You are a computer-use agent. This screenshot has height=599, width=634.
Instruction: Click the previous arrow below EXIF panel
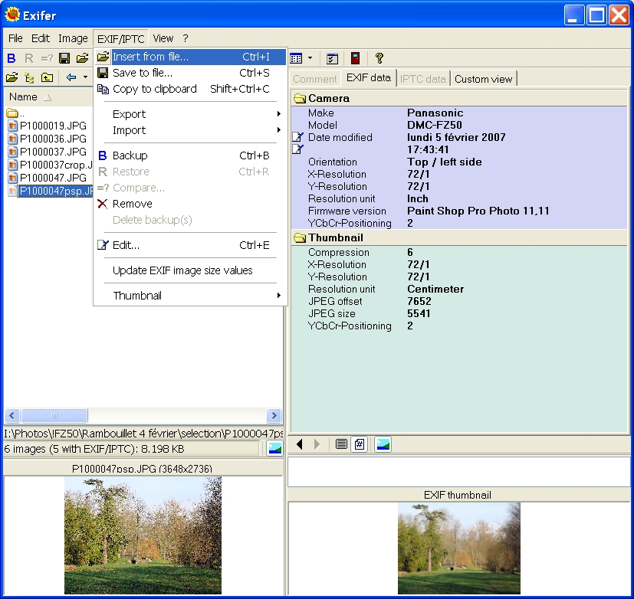pyautogui.click(x=300, y=444)
